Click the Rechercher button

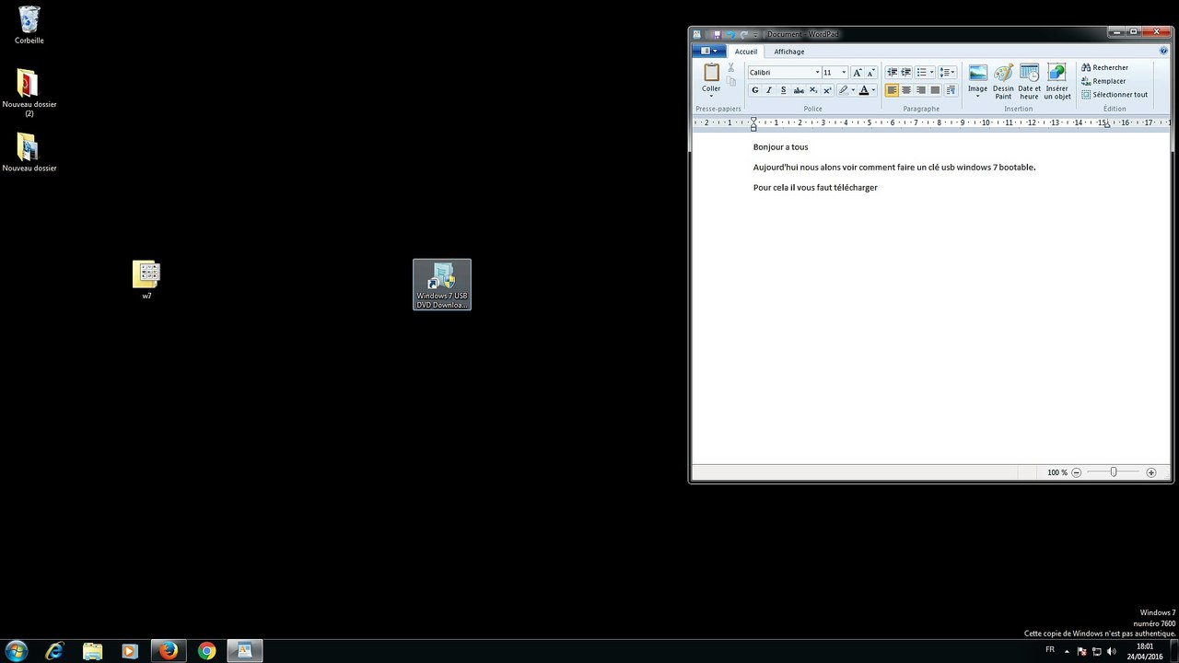(x=1104, y=67)
